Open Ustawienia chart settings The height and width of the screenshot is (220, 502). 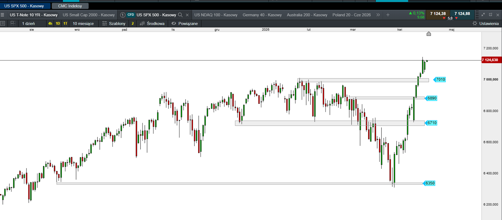485,23
